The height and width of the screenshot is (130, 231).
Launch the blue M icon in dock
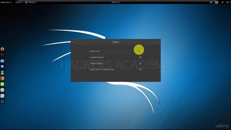click(2, 66)
